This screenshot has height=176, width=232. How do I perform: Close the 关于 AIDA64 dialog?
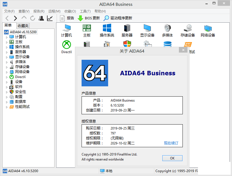point(183,50)
